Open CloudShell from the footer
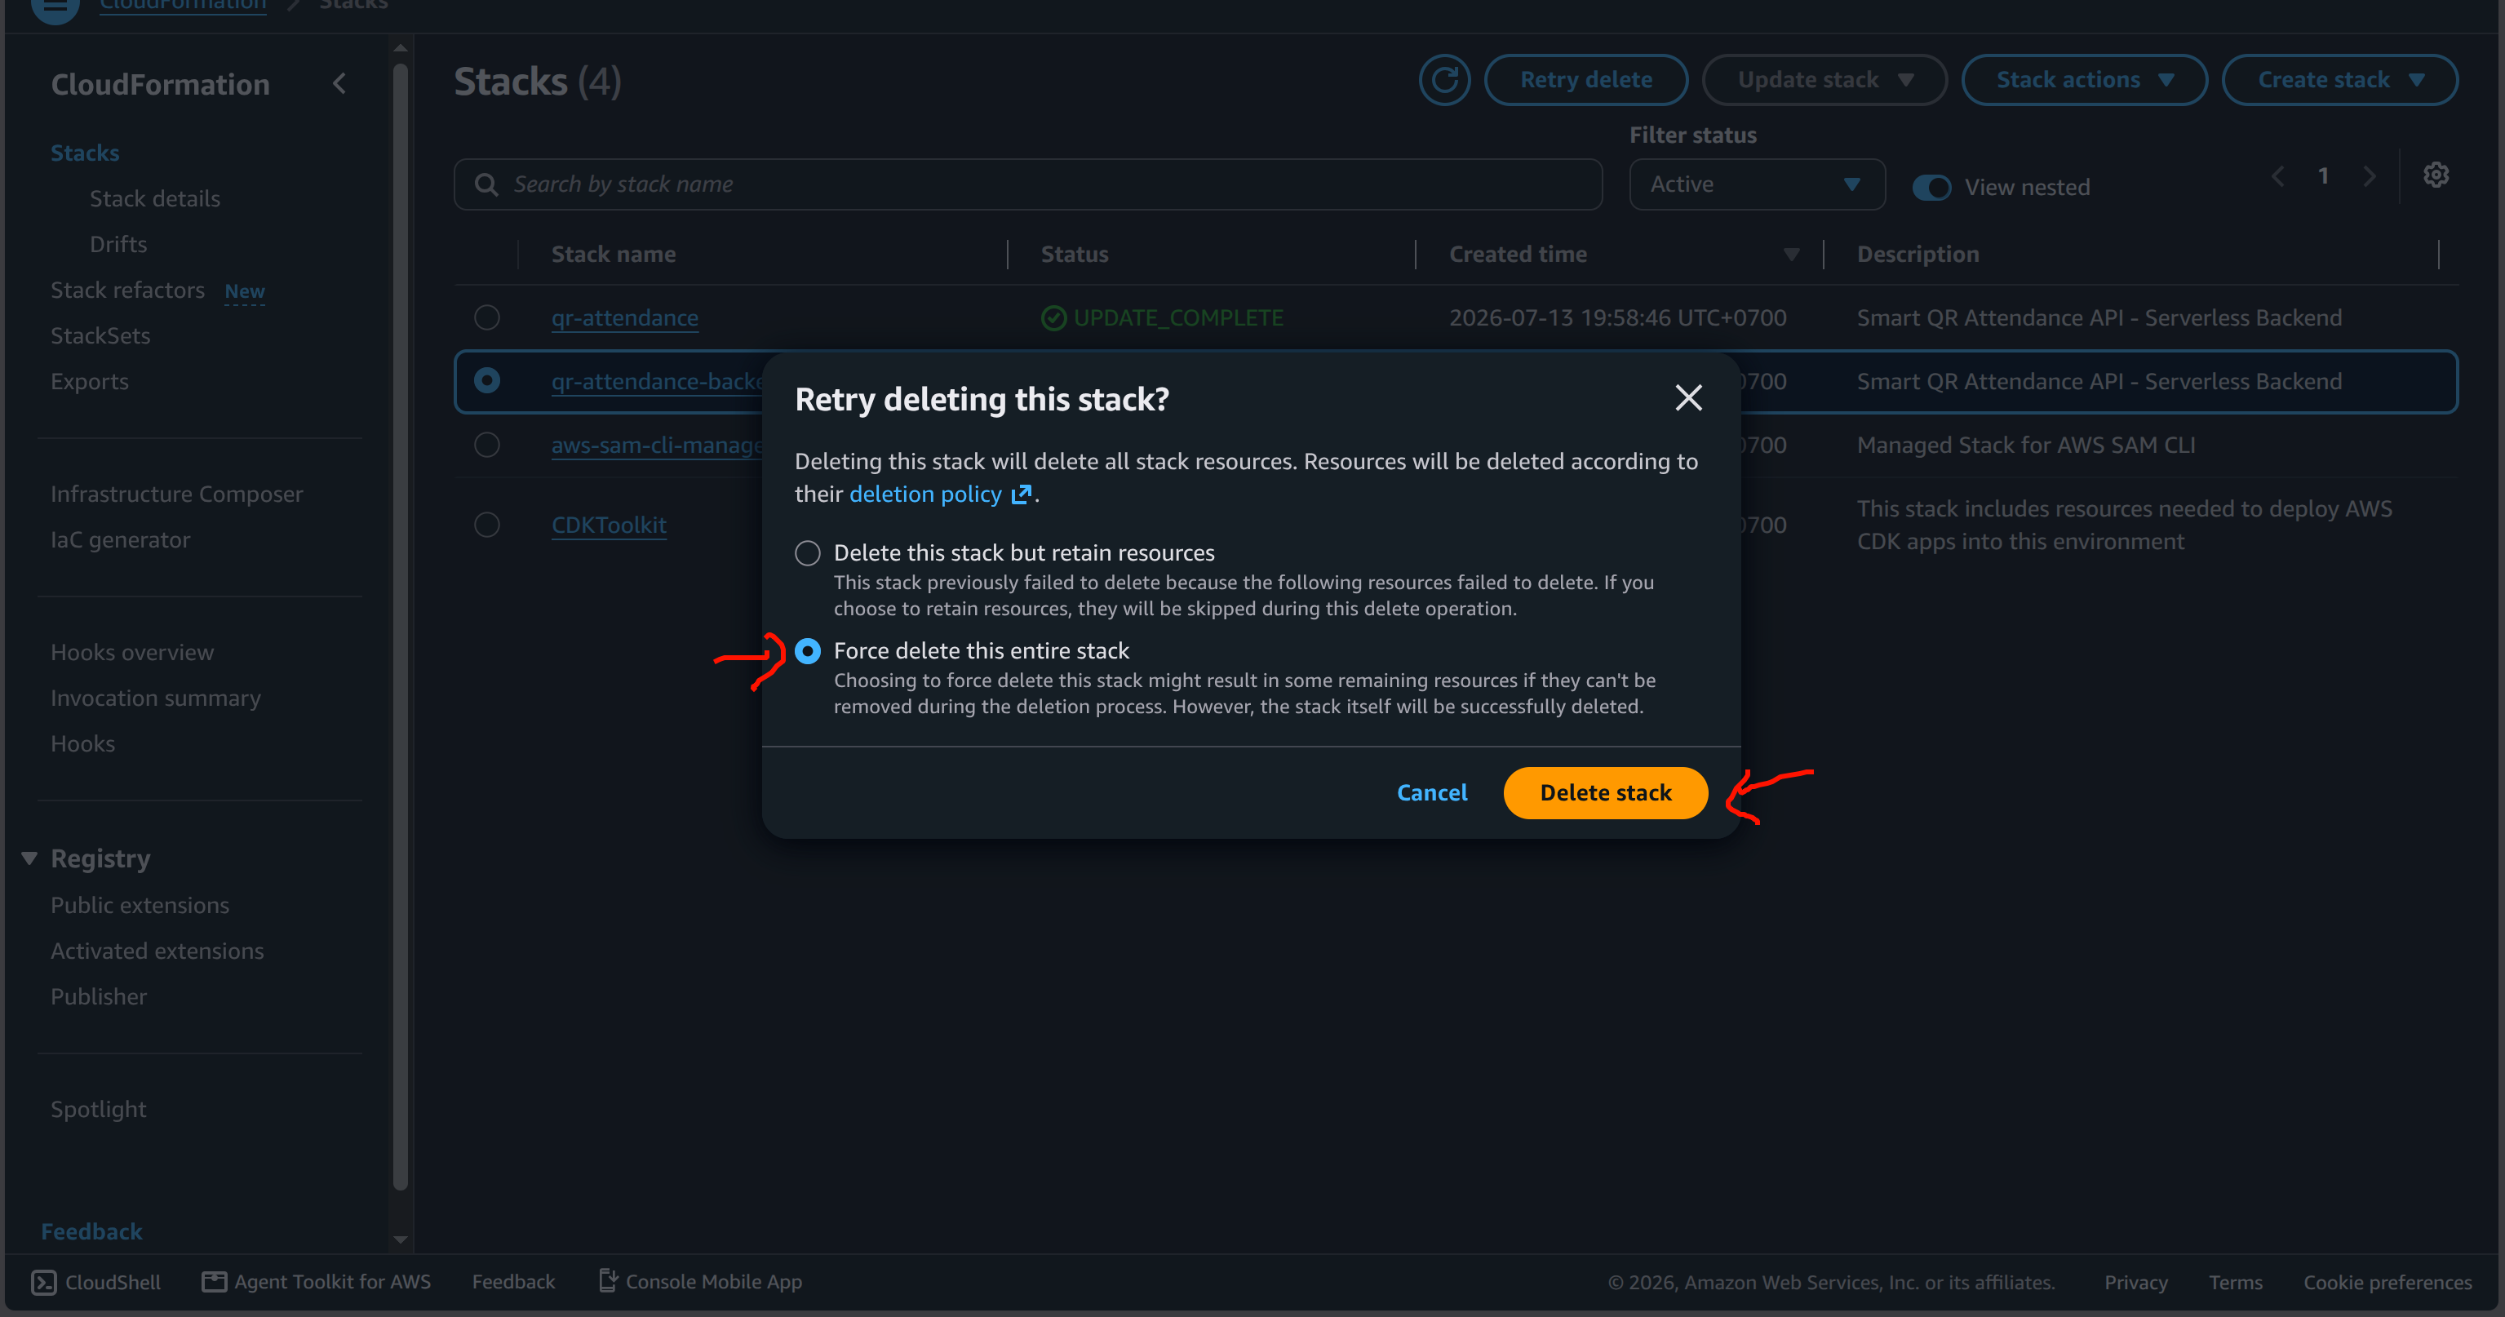Image resolution: width=2505 pixels, height=1317 pixels. coord(96,1282)
